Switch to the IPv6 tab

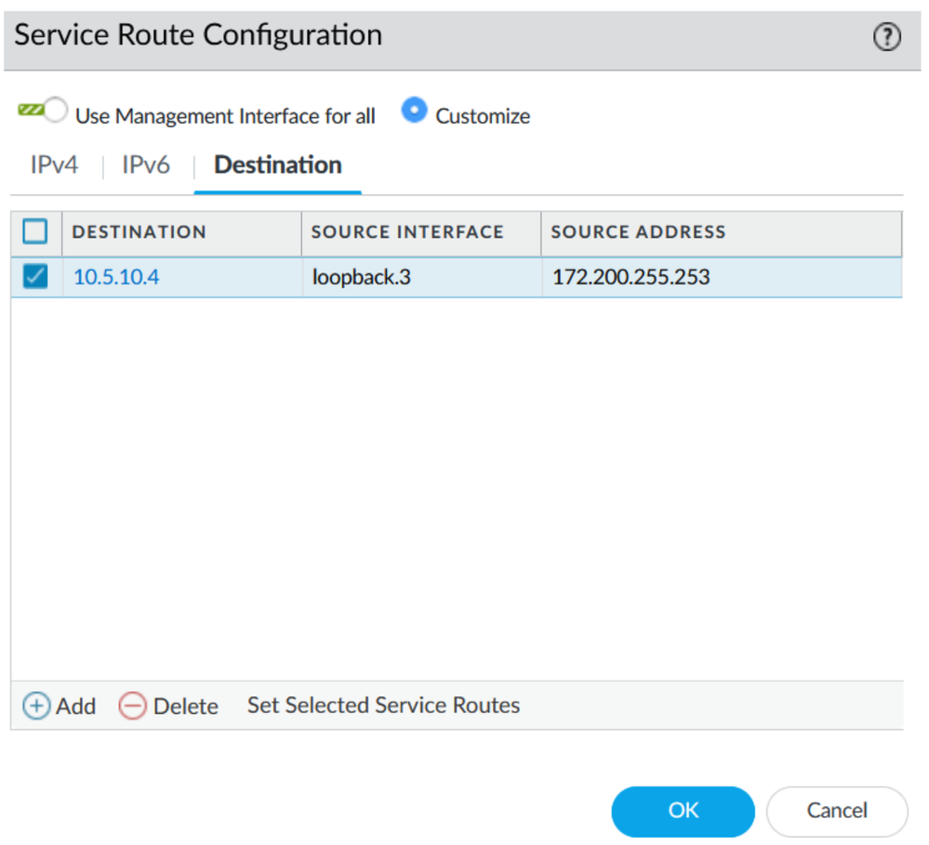[146, 165]
